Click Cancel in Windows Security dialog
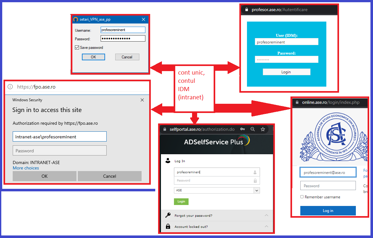 coord(110,176)
